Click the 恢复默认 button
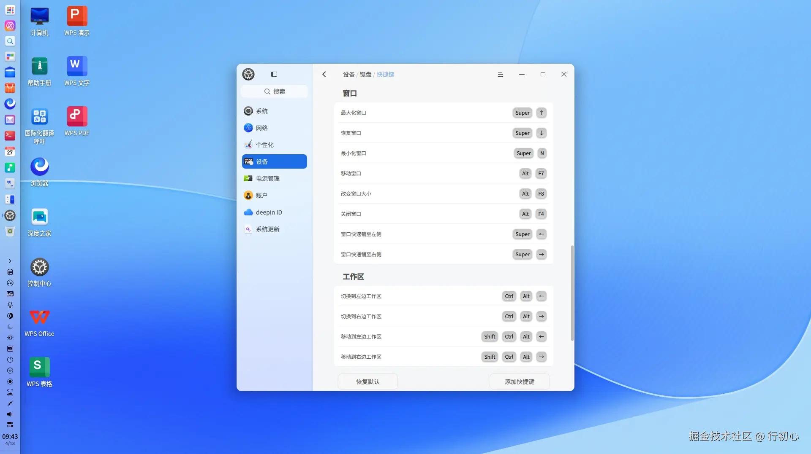811x454 pixels. coord(367,381)
